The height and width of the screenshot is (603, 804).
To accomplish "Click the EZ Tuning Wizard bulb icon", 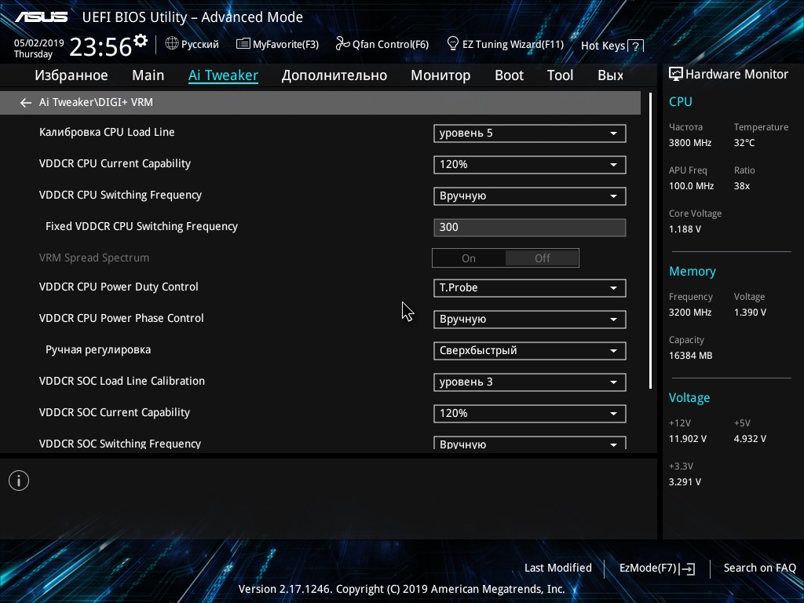I will [453, 43].
